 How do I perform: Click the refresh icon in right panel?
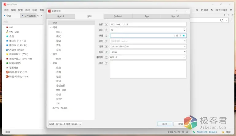pyautogui.click(x=222, y=20)
